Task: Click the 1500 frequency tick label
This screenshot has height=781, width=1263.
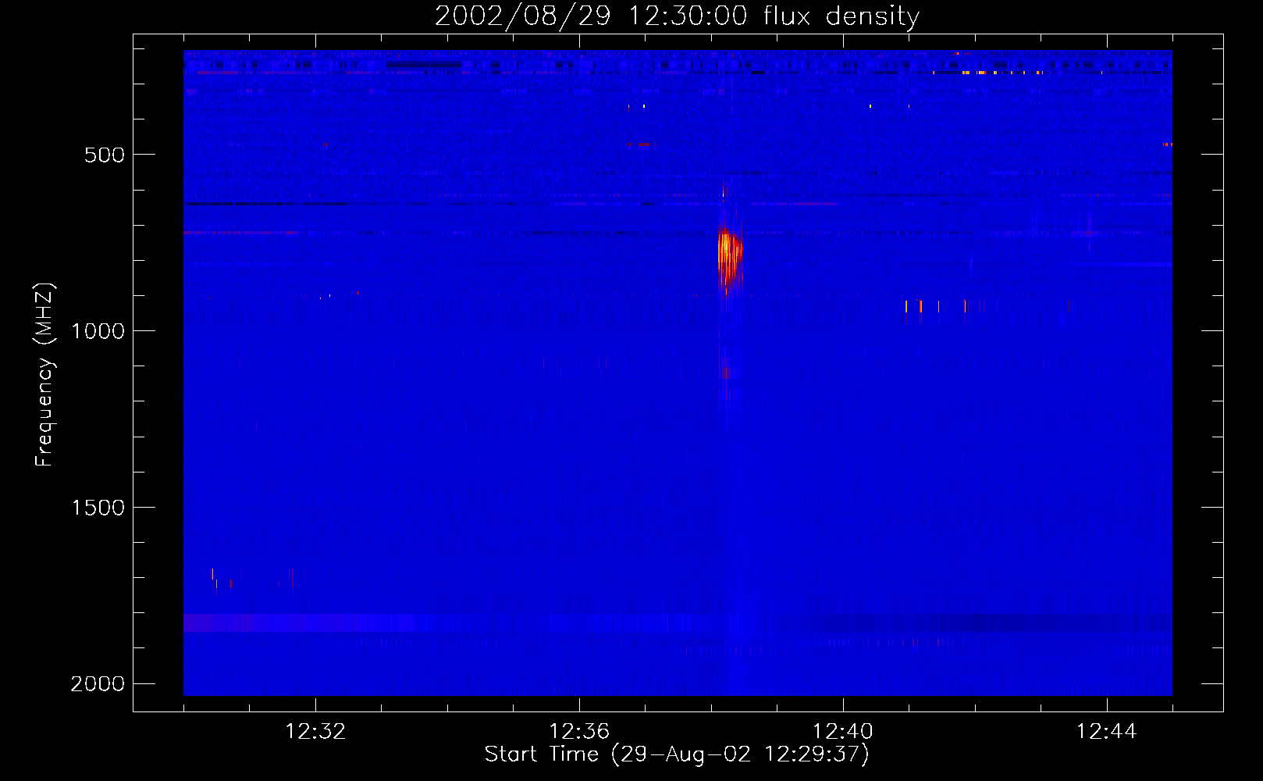Action: point(98,508)
